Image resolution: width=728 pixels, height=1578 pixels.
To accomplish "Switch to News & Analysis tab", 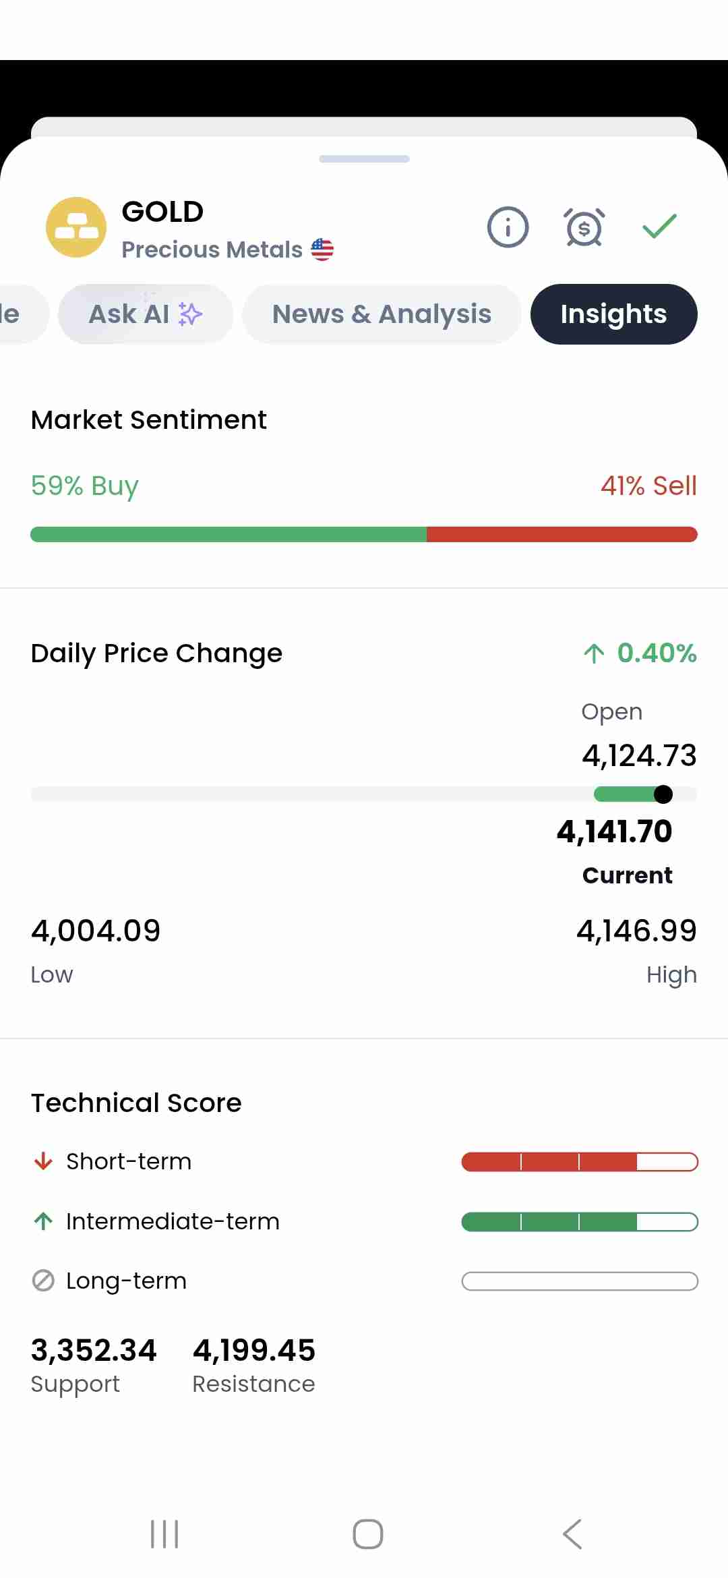I will tap(382, 314).
